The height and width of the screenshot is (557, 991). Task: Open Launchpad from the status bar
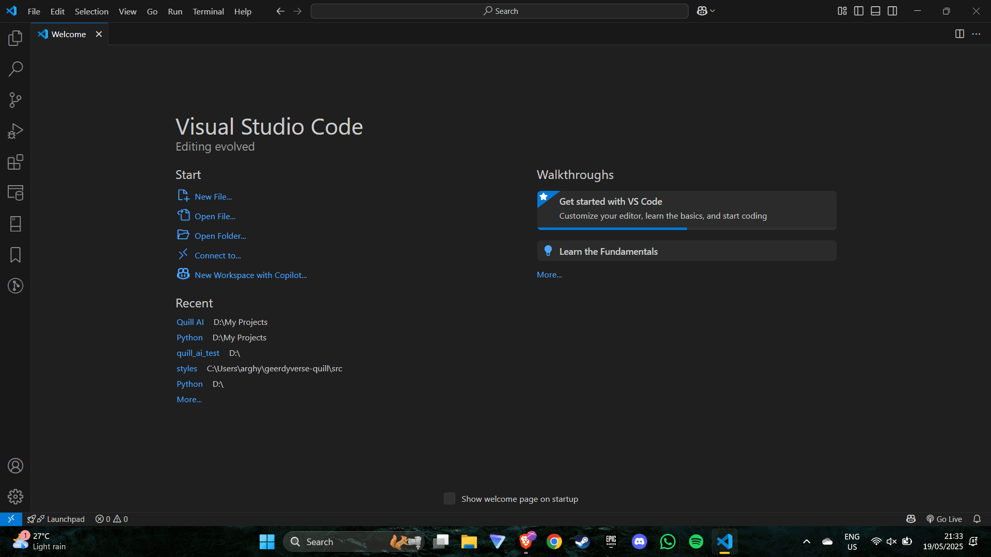click(x=56, y=519)
